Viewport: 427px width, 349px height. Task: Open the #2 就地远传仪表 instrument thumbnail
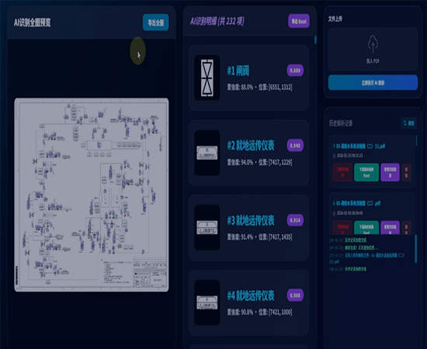(x=207, y=153)
